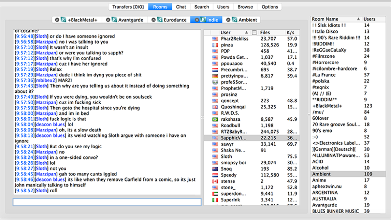Image resolution: width=391 pixels, height=220 pixels.
Task: Close the Ambient room tab
Action: pyautogui.click(x=228, y=20)
